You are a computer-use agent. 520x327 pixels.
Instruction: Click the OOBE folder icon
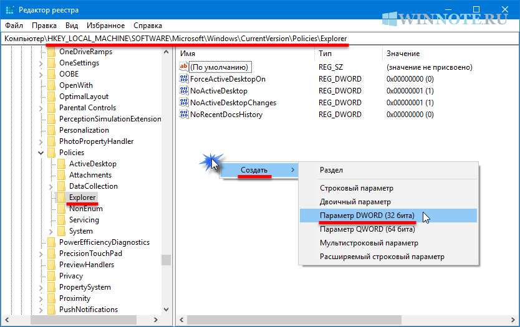51,74
